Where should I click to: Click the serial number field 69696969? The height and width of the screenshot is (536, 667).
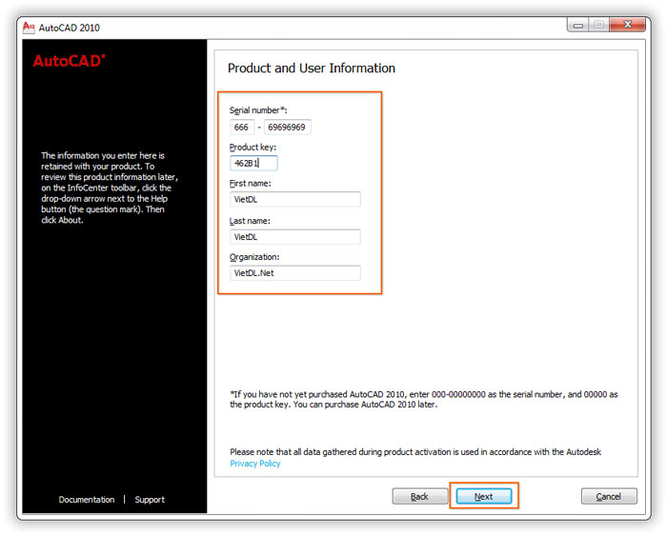coord(288,127)
